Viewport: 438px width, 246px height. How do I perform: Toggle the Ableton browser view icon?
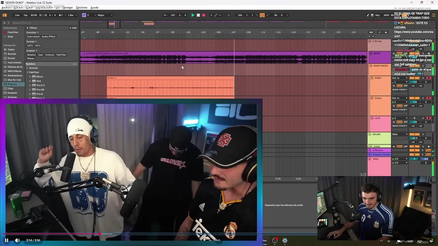pos(5,15)
